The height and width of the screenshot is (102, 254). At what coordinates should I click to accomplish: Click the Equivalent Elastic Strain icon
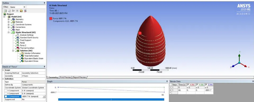tap(22, 58)
